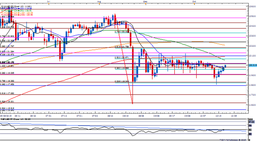
Task: Click the 134.00 price axis label
Action: tap(252, 26)
